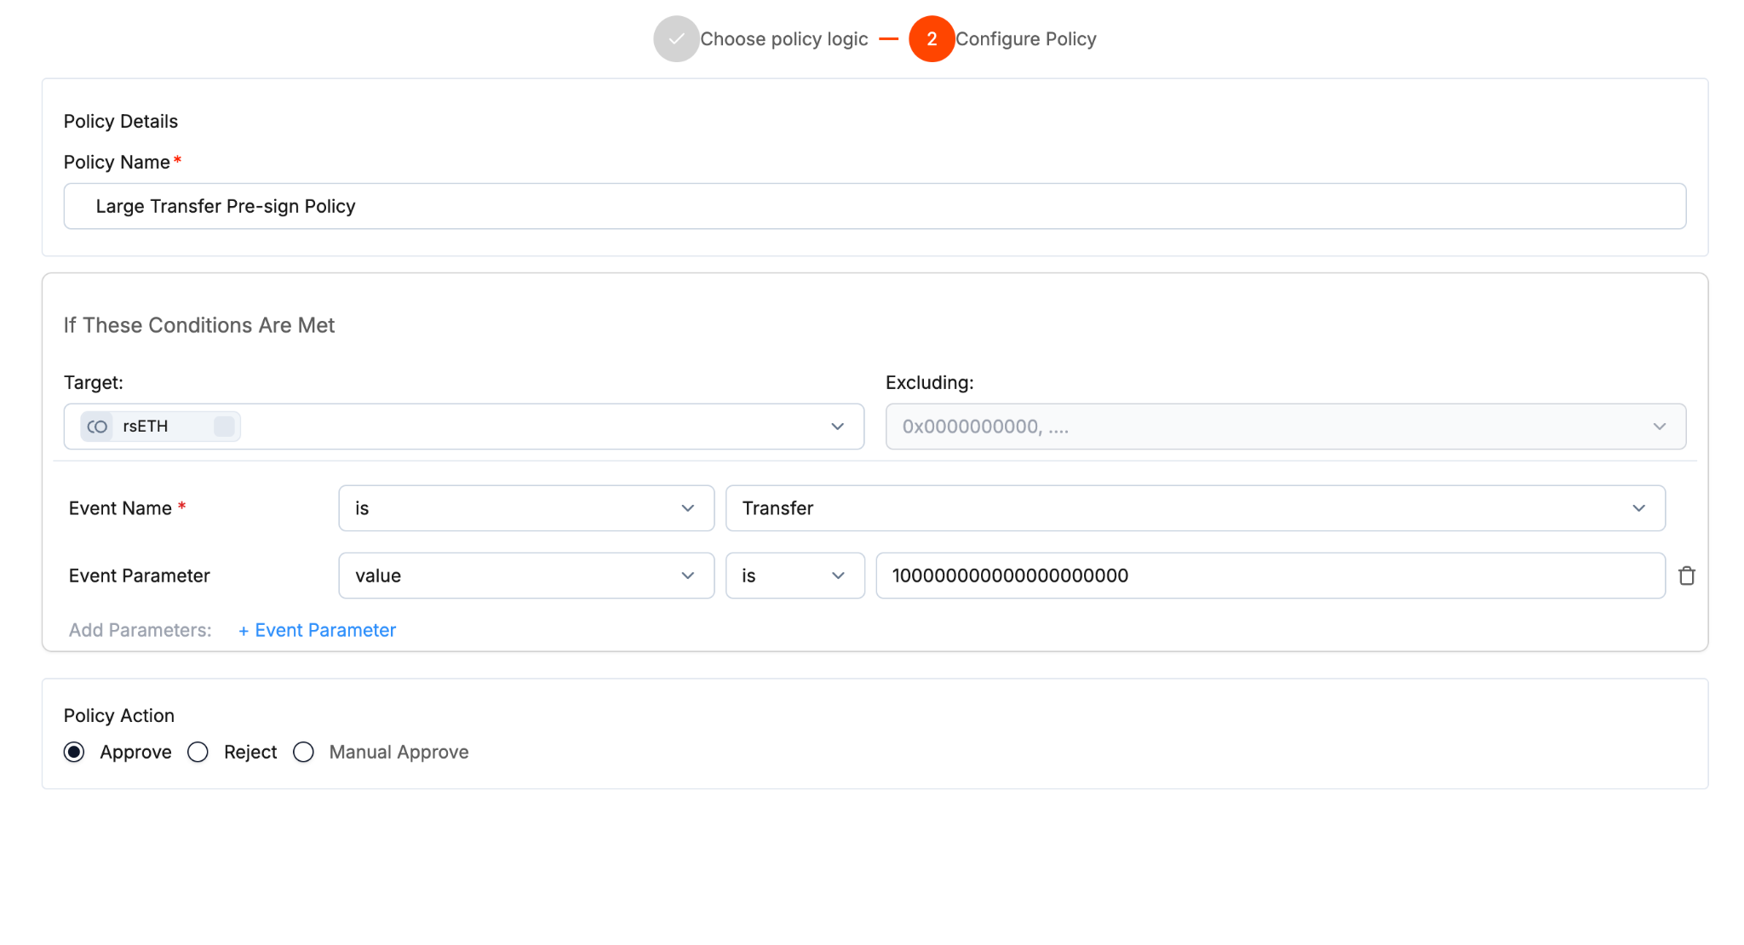Click the + Event Parameter link
This screenshot has height=945, width=1744.
(x=317, y=630)
